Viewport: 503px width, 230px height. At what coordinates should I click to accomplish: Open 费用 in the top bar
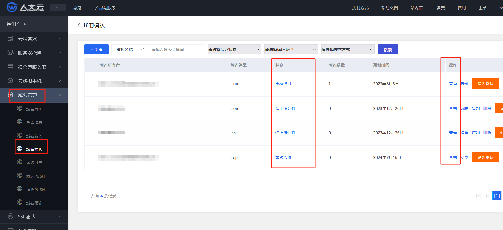(x=462, y=8)
